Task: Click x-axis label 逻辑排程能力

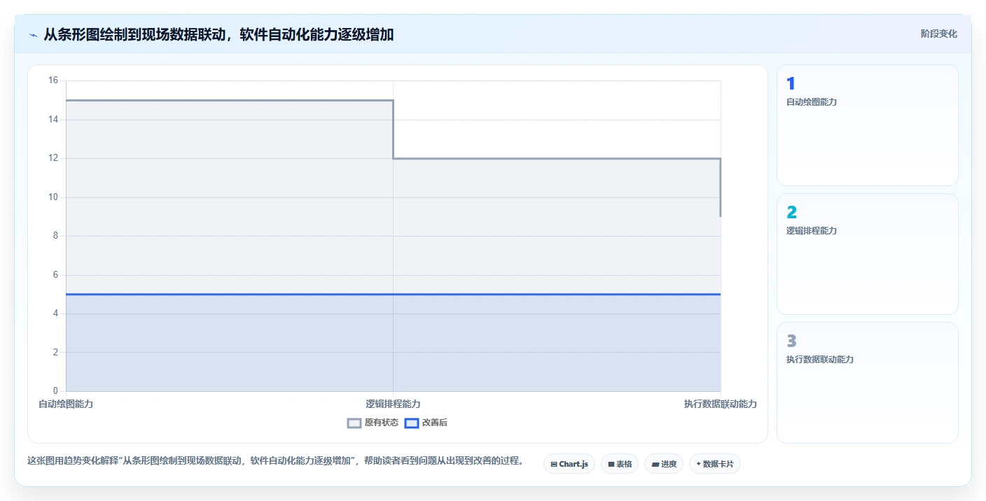Action: click(x=393, y=404)
